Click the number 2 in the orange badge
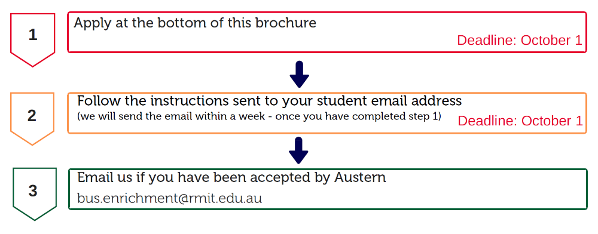 [x=32, y=116]
